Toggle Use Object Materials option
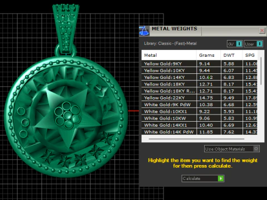Viewport: 267px width, 200px height. point(232,149)
